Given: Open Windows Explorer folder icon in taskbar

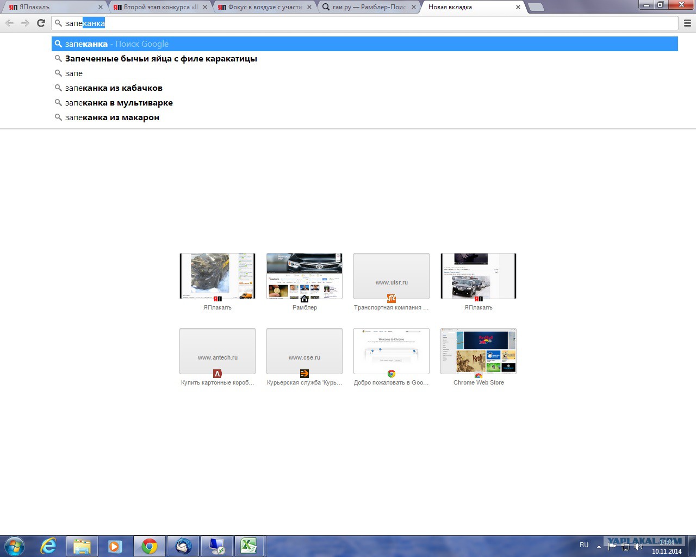Looking at the screenshot, I should click(82, 546).
